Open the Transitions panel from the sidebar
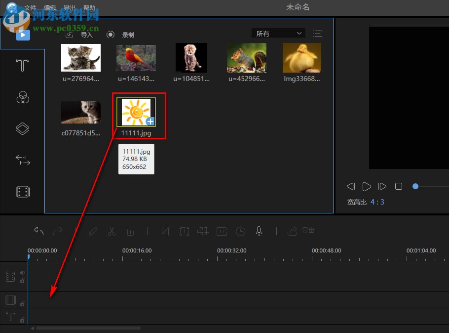 click(x=22, y=160)
